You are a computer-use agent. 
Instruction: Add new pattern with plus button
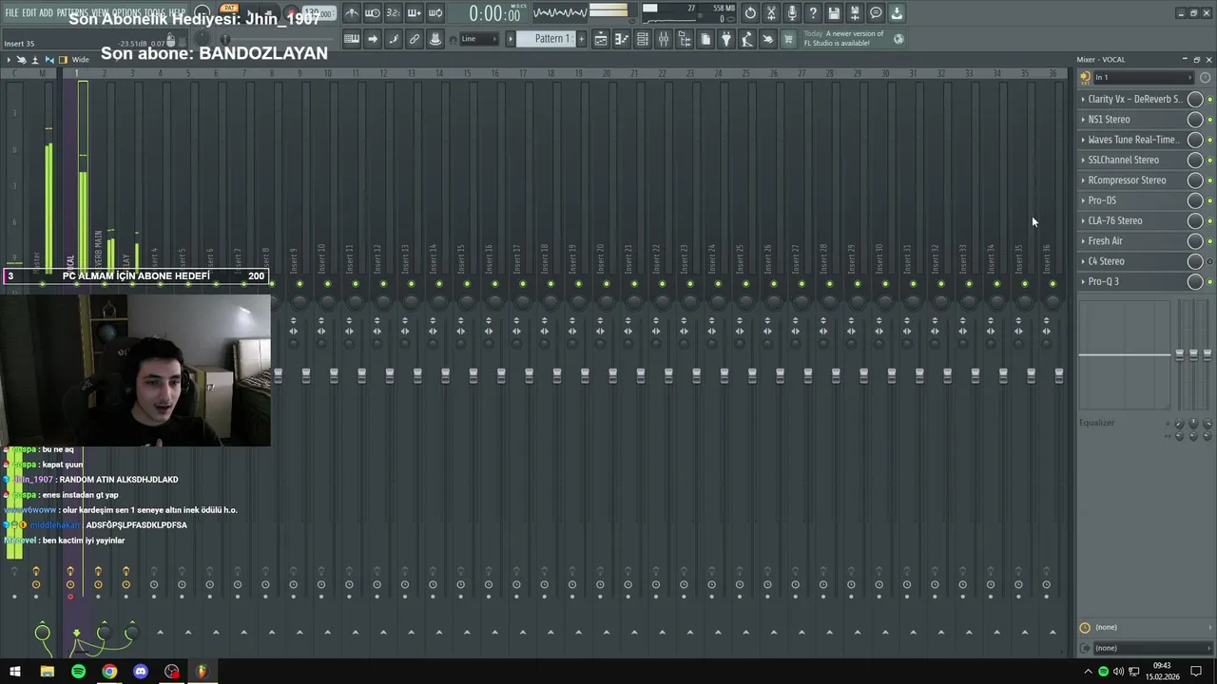[x=581, y=39]
